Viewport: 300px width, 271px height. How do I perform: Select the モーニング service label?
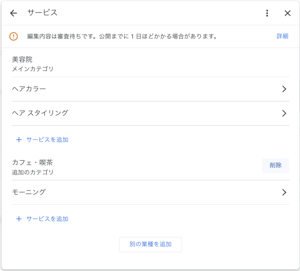tap(29, 192)
